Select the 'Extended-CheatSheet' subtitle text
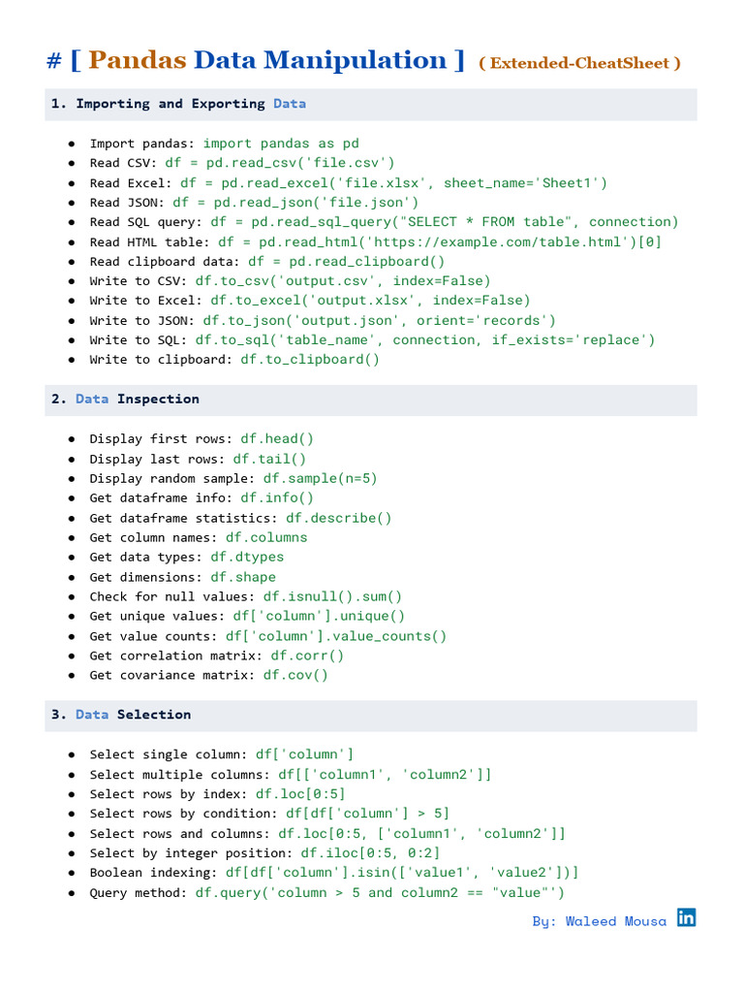 (x=579, y=63)
